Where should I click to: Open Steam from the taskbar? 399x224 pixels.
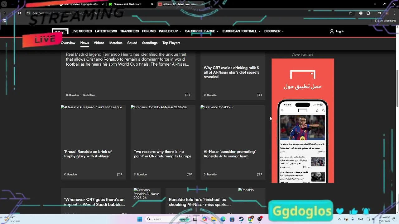pyautogui.click(x=241, y=219)
